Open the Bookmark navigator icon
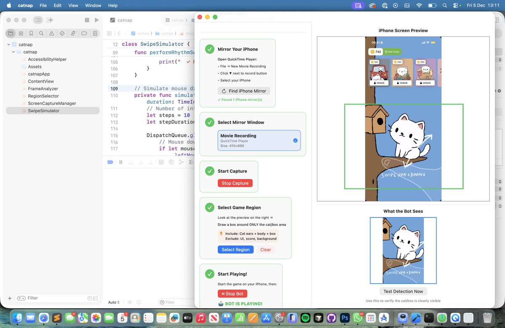Viewport: 505px width, 328px height. (x=31, y=33)
